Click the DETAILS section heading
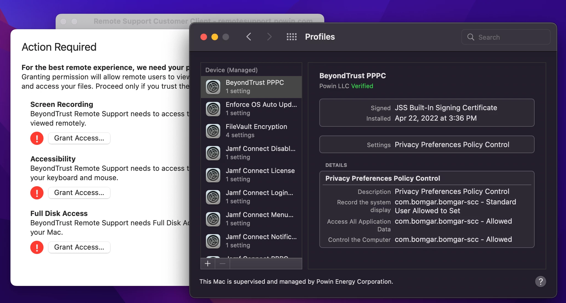Screen dimensions: 566x303 [x=336, y=165]
